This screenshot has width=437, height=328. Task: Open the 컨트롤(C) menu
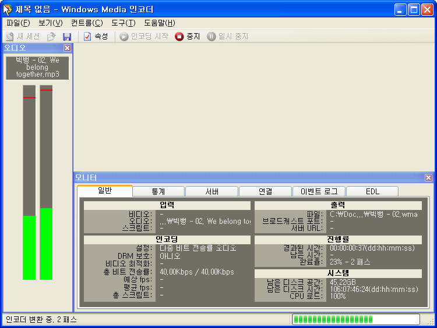tap(87, 23)
